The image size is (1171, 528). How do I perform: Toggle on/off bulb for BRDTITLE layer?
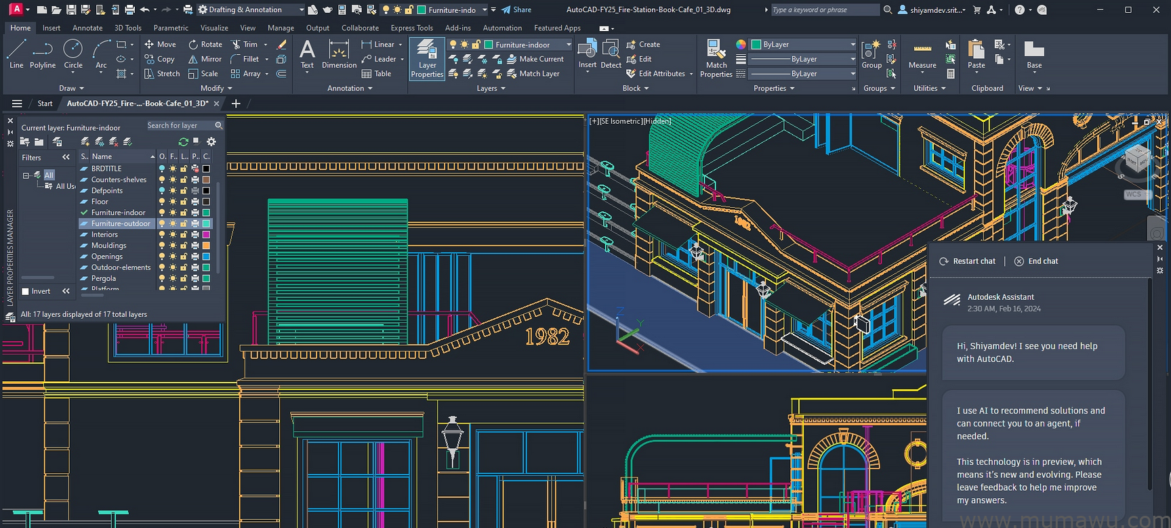[162, 169]
